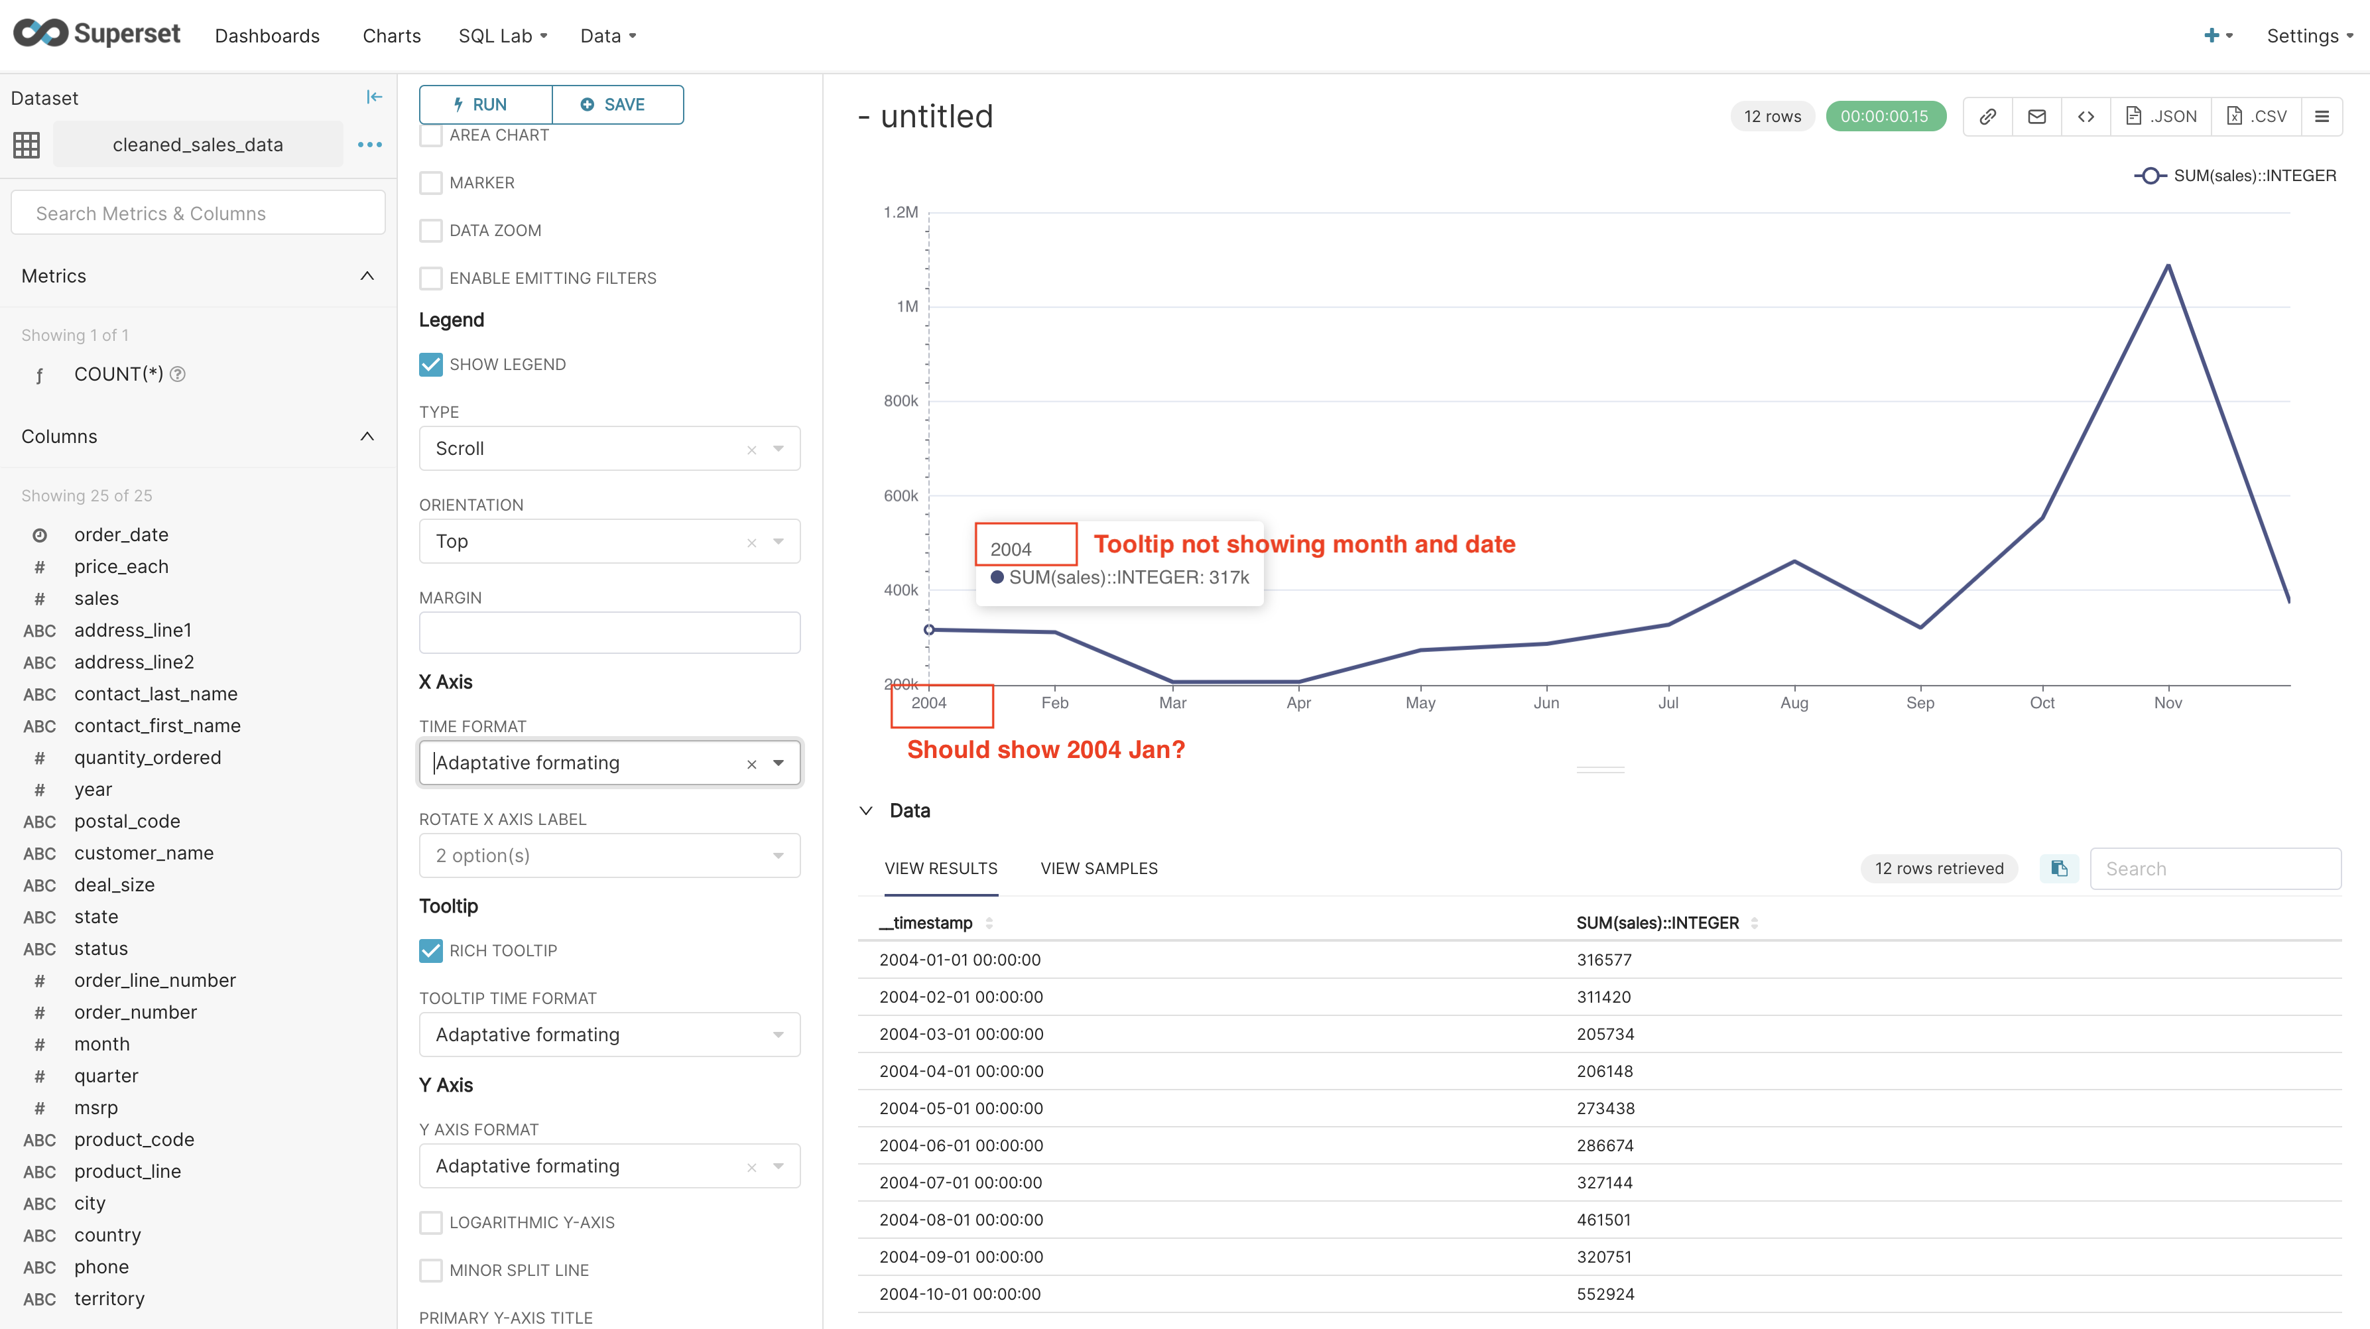Email the chart via the envelope icon
The width and height of the screenshot is (2370, 1329).
click(2037, 116)
